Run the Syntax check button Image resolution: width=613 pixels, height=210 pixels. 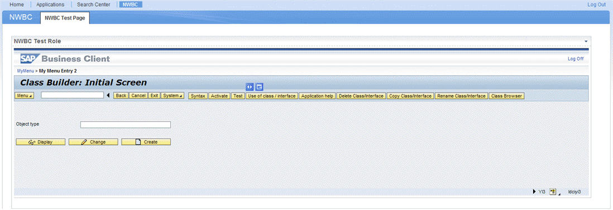[198, 96]
